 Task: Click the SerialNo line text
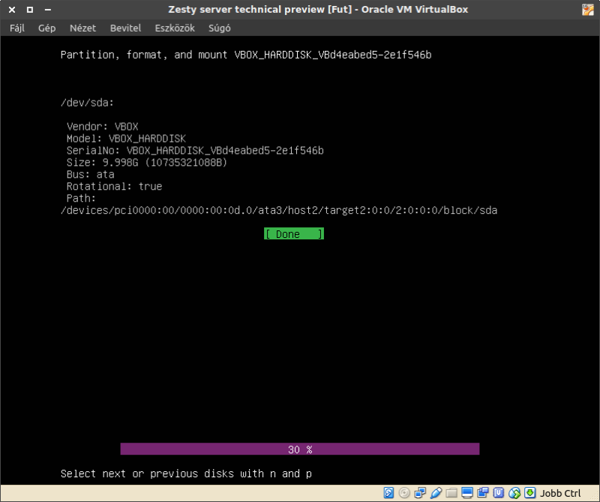point(195,151)
